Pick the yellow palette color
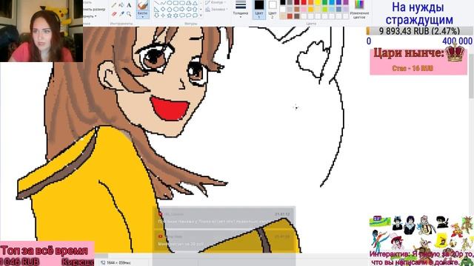Viewport: 474px width, 266px height. [x=318, y=1]
